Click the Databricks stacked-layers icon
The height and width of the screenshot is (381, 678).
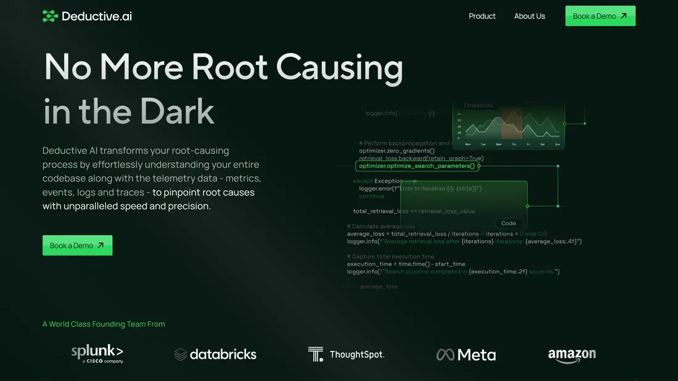tap(181, 355)
